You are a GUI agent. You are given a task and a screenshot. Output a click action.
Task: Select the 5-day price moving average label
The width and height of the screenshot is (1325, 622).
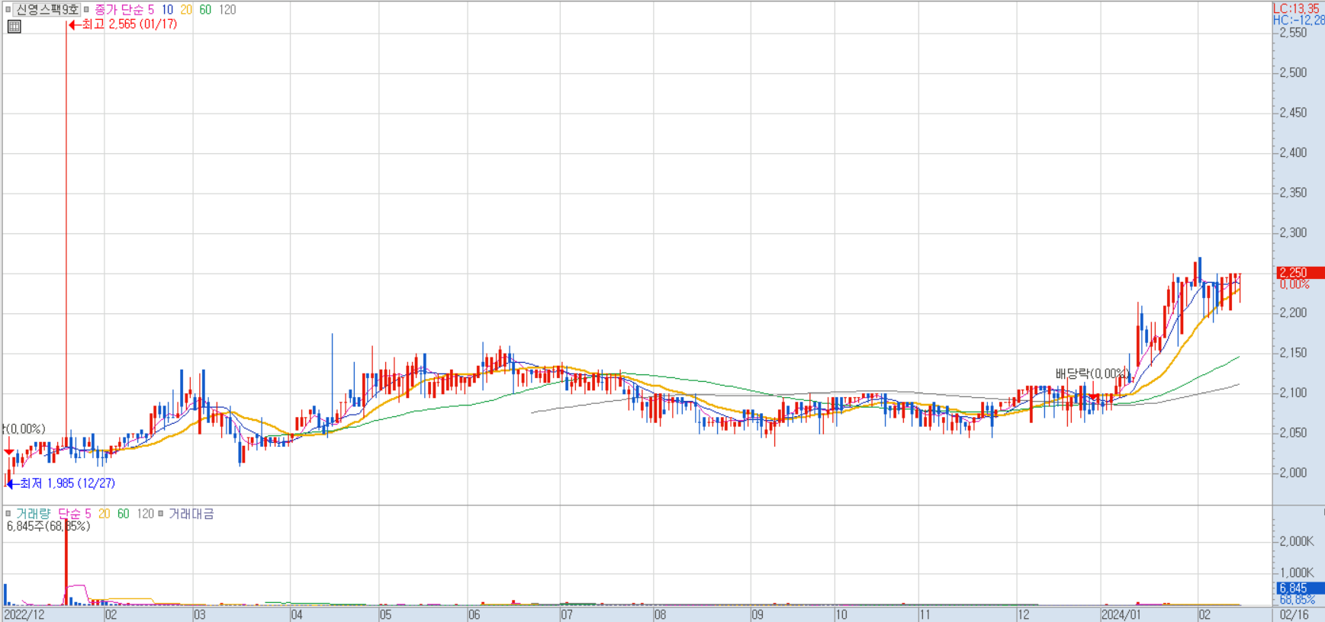[151, 10]
